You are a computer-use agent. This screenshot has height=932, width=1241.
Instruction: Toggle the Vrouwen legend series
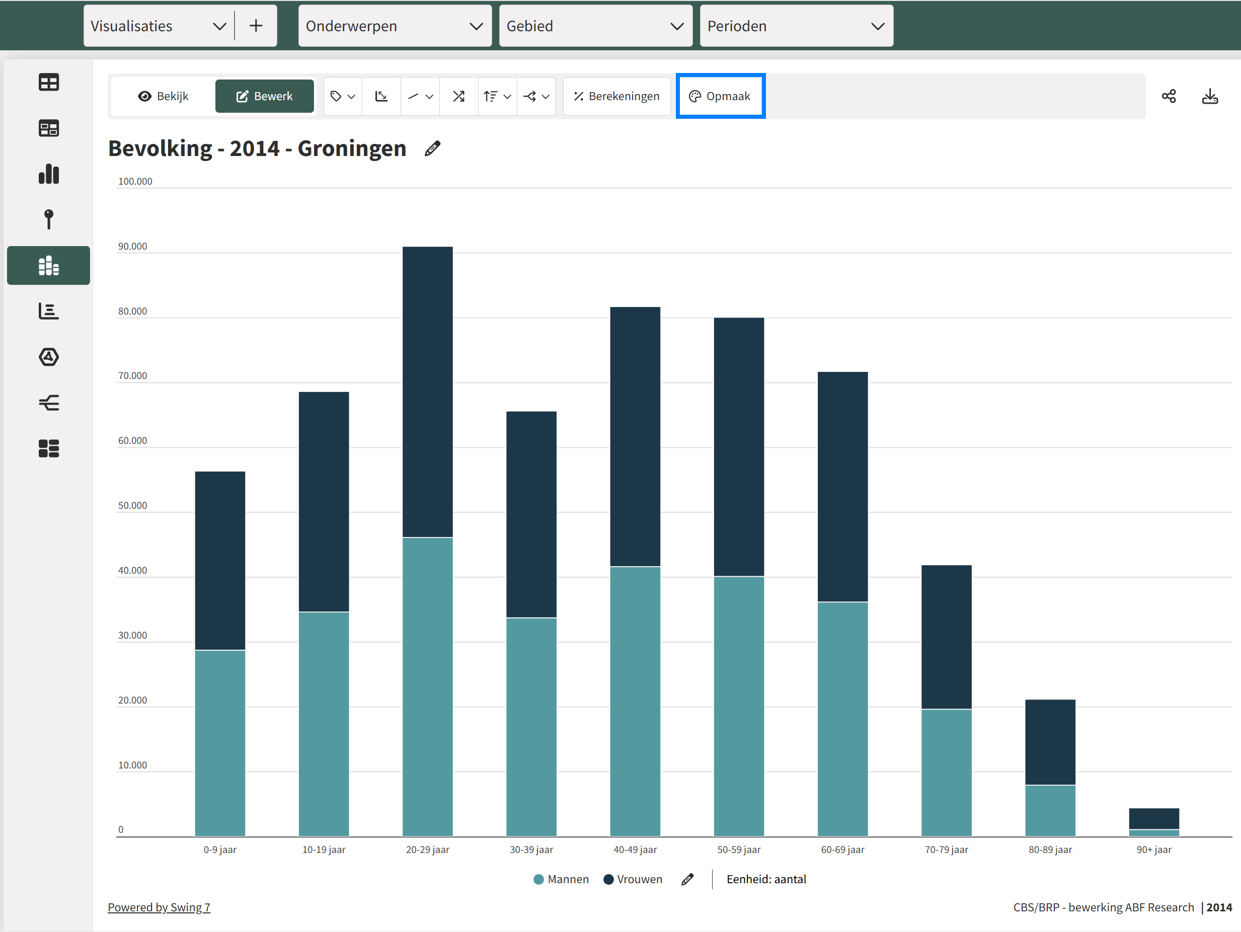(x=639, y=879)
